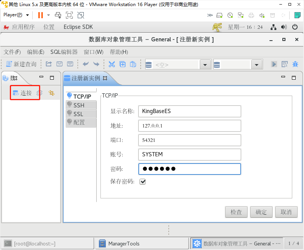The image size is (304, 250).
Task: Click the explain plan icon
Action: tap(285, 64)
